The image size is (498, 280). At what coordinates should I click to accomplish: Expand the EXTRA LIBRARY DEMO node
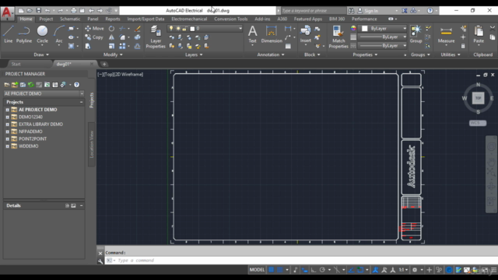pos(7,124)
